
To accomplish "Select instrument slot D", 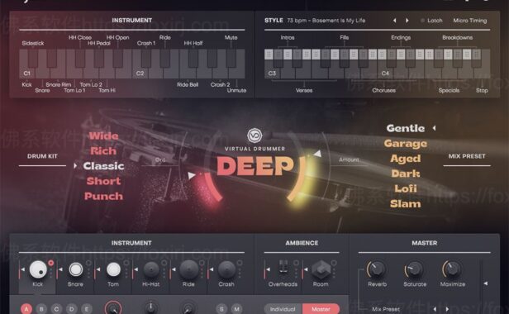I will point(71,309).
